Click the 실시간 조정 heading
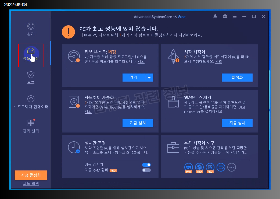 click(x=95, y=143)
